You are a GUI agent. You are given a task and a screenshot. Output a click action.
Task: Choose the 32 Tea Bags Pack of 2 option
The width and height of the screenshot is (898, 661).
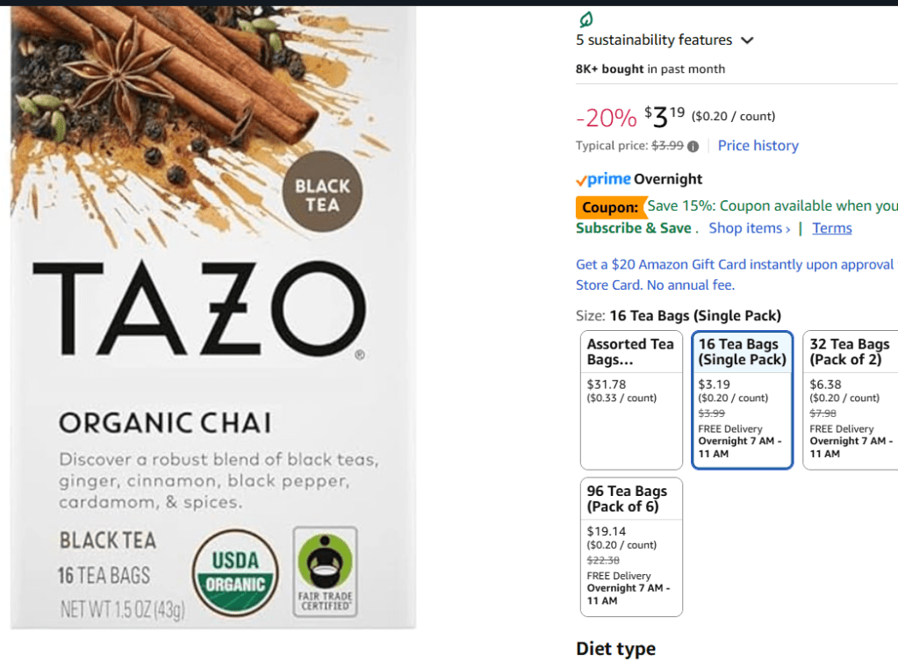[x=851, y=399]
